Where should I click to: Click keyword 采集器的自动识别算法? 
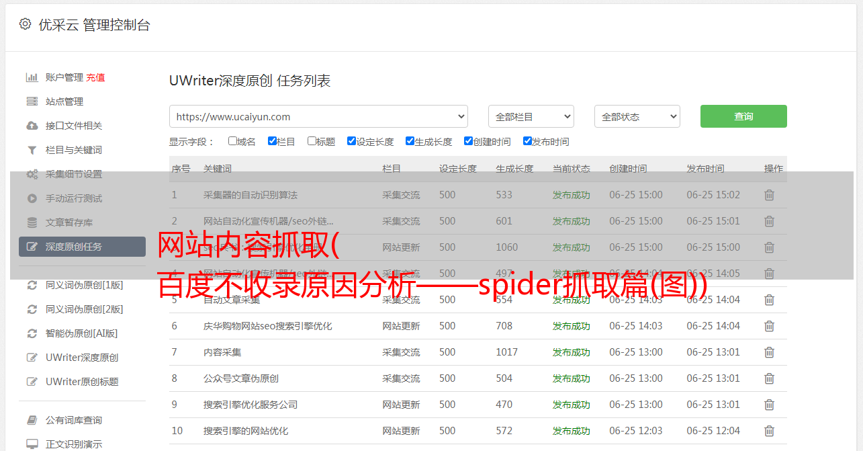[x=251, y=195]
